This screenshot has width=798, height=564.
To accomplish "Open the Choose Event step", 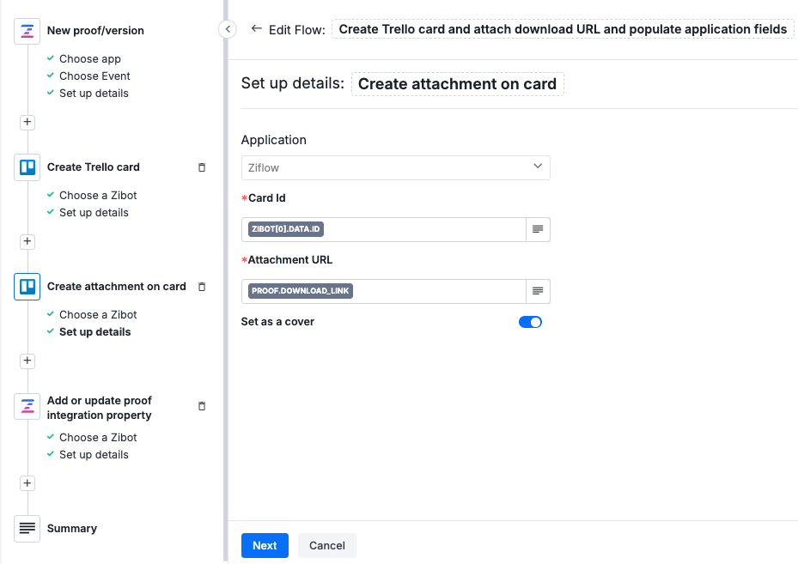I will coord(94,76).
